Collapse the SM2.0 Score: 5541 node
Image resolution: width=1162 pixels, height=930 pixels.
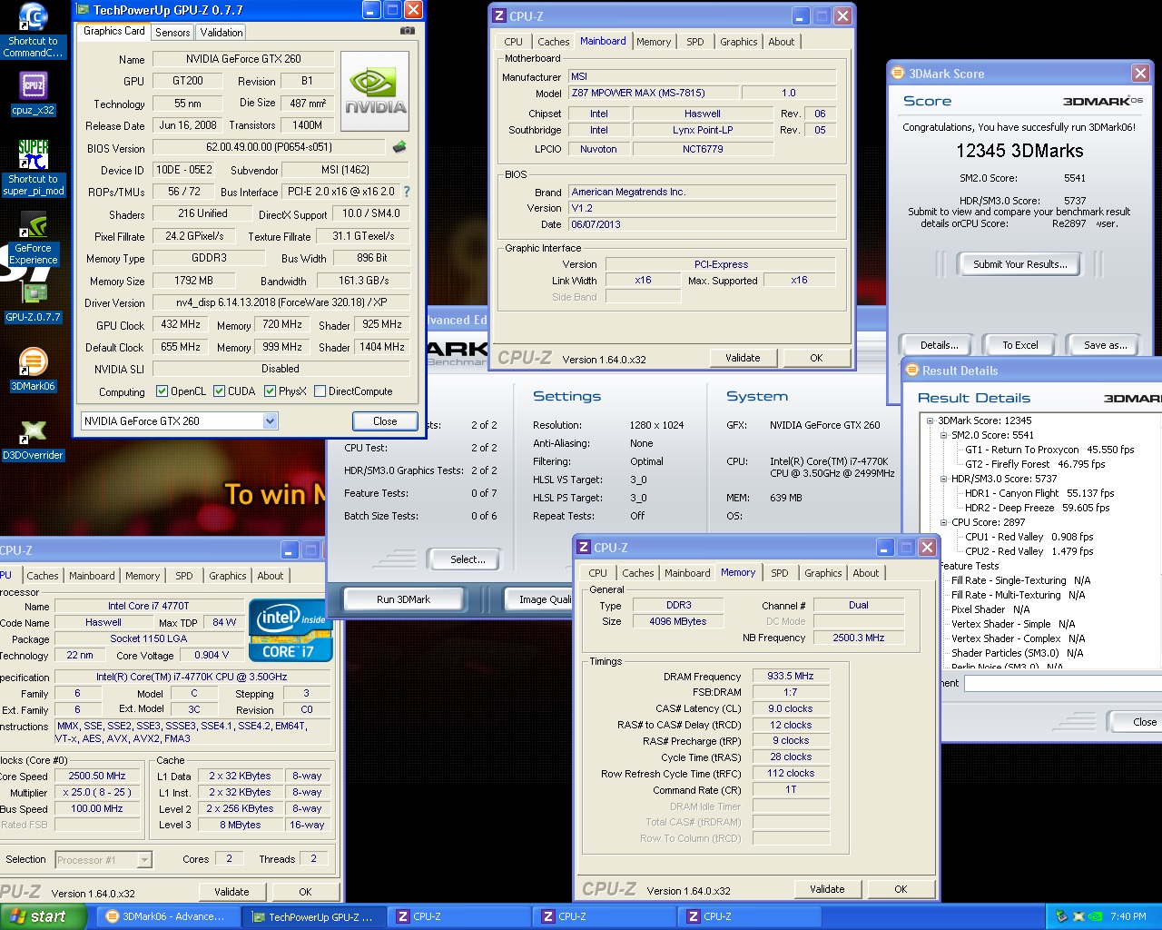pyautogui.click(x=943, y=435)
